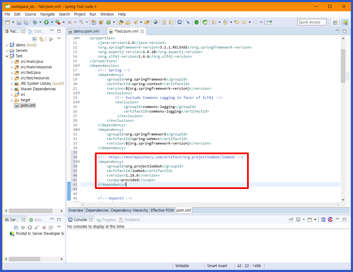Image resolution: width=353 pixels, height=272 pixels.
Task: Select pom.xml in the Package Explorer
Action: point(28,105)
